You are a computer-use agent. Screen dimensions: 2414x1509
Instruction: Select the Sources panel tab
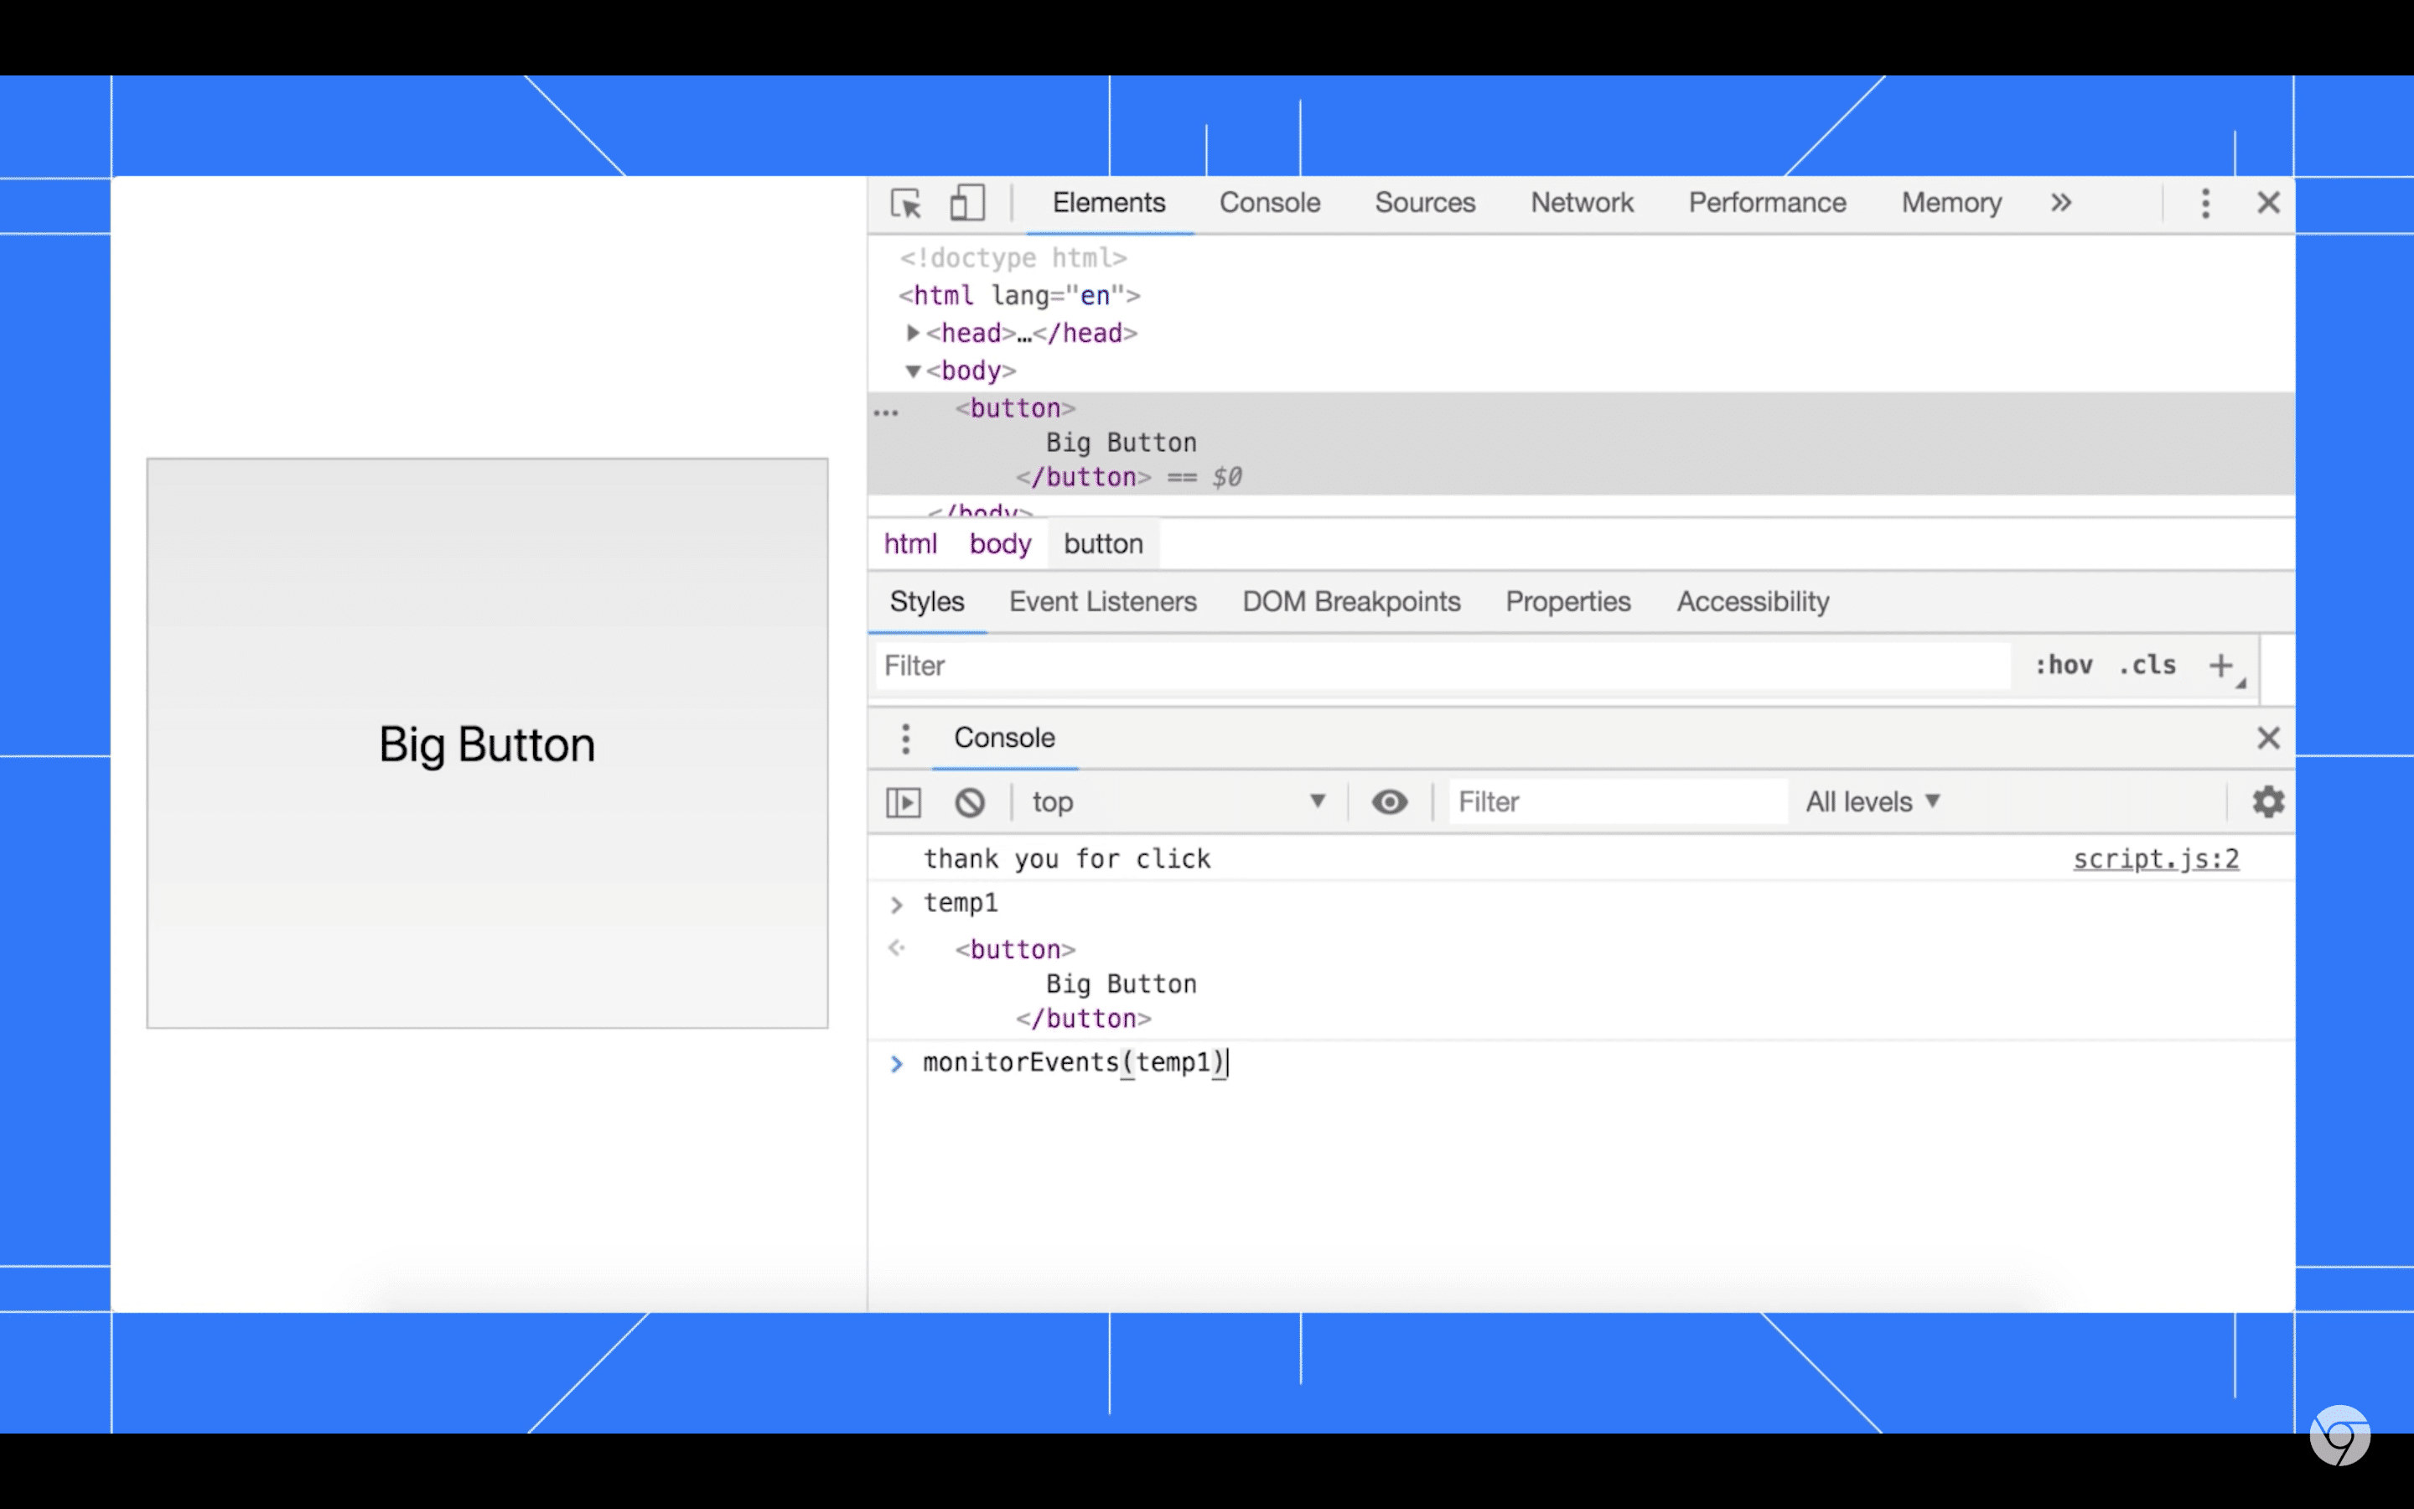pos(1425,202)
